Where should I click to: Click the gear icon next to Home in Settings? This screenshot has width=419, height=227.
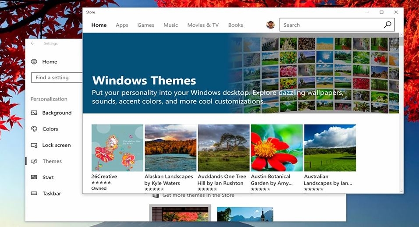pyautogui.click(x=34, y=62)
